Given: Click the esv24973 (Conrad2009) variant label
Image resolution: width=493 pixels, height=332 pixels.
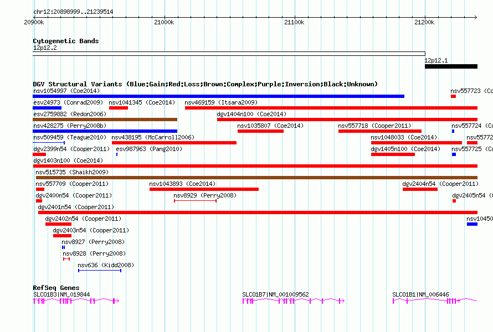Looking at the screenshot, I should coord(68,102).
